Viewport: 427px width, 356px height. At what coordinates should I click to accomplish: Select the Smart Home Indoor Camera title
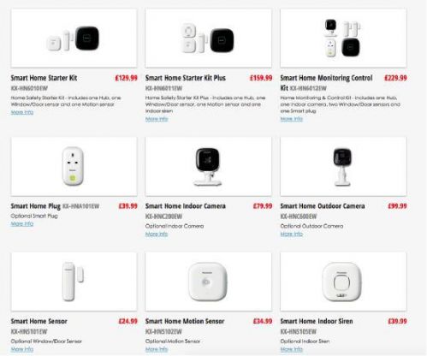click(x=186, y=206)
